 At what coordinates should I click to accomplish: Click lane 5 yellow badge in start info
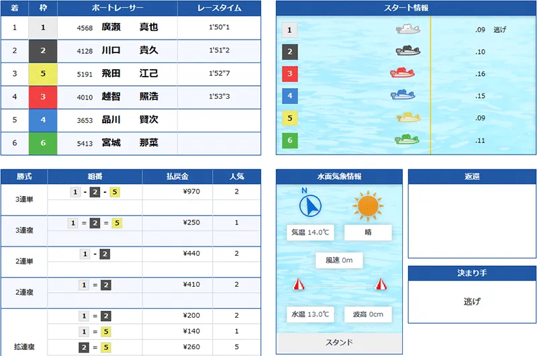[x=290, y=118]
